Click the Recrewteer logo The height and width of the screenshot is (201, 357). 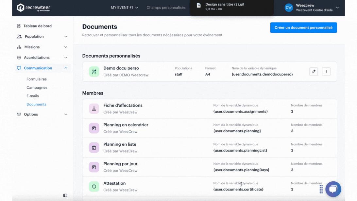(34, 8)
